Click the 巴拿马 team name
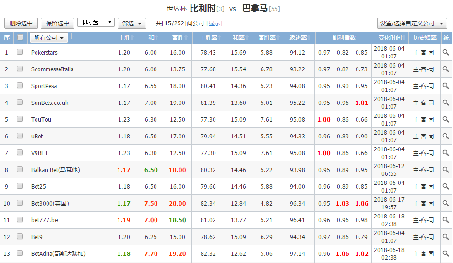The width and height of the screenshot is (453, 263). (255, 8)
